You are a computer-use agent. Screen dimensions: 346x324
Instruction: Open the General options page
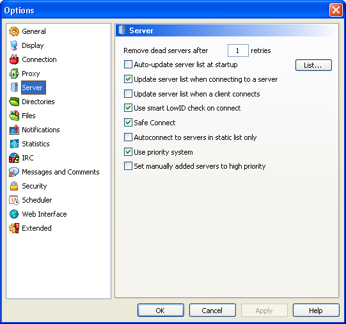tap(34, 31)
